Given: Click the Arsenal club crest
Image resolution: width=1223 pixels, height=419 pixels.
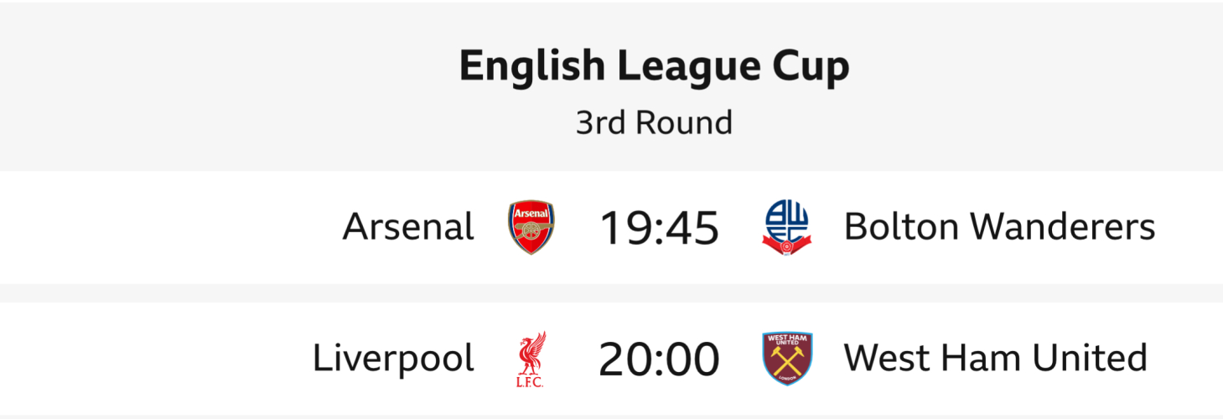Looking at the screenshot, I should [x=531, y=227].
